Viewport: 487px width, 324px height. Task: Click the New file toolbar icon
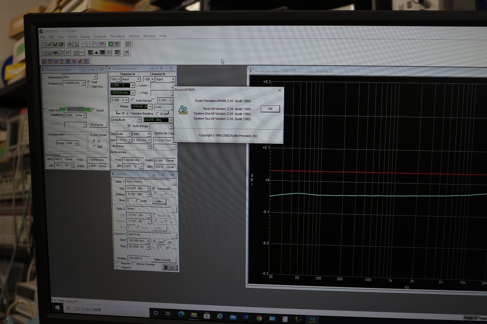44,44
